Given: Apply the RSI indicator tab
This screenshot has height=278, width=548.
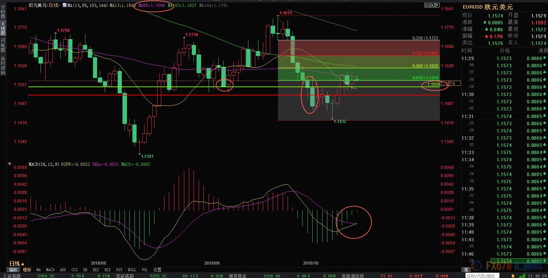Looking at the screenshot, I should [x=107, y=270].
